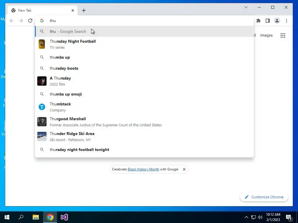Click the Thunder Ridge ski thumbnail

pos(42,136)
